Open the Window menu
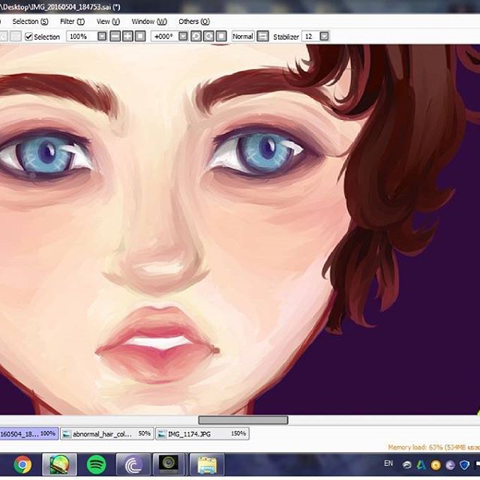480x480 pixels. 149,22
